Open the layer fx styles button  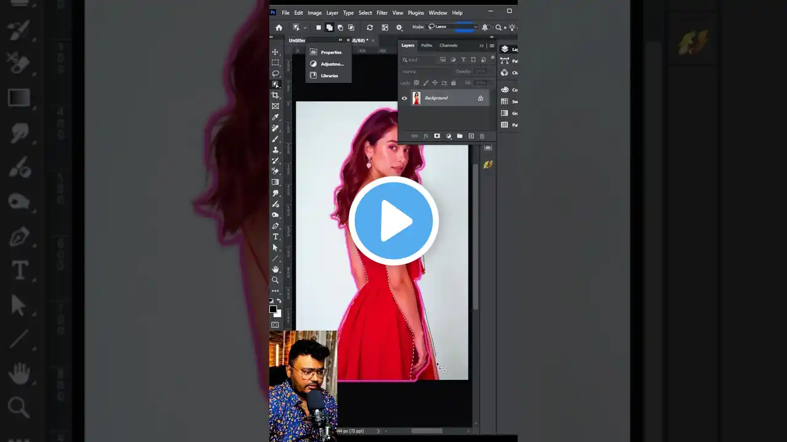pos(425,136)
